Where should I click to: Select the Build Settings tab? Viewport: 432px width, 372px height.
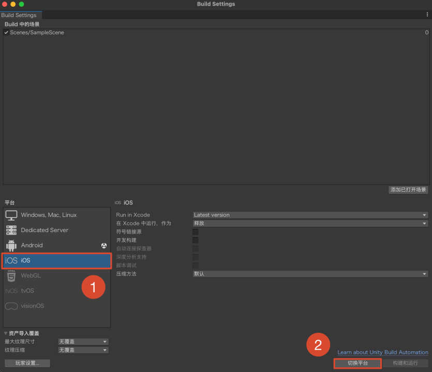[21, 15]
